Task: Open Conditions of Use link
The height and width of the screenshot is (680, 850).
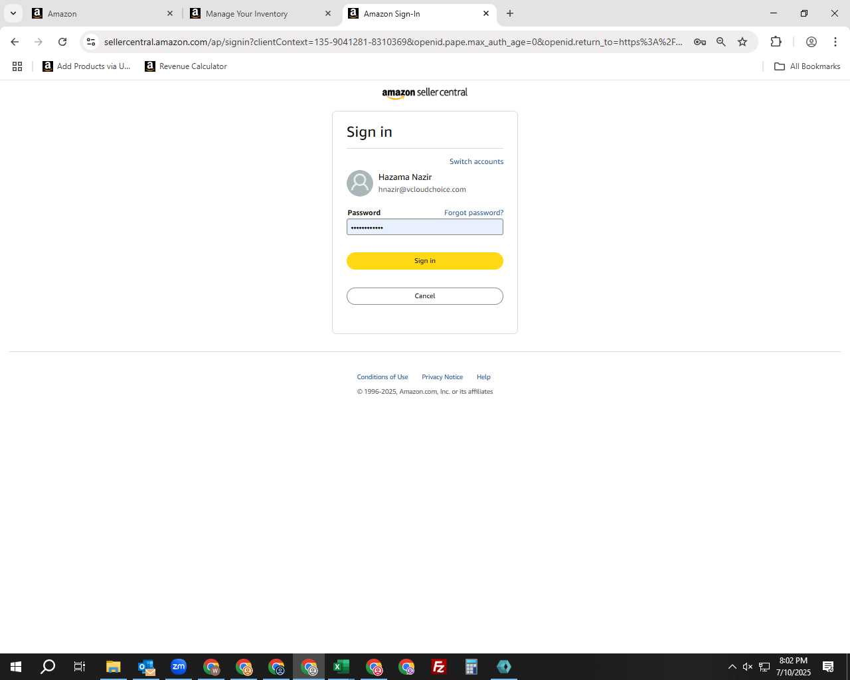Action: point(382,377)
